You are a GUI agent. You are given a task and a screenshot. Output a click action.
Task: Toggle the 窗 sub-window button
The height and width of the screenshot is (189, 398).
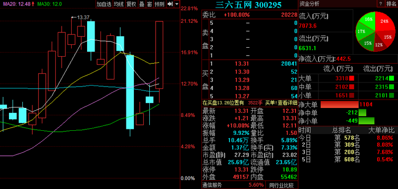[150, 4]
